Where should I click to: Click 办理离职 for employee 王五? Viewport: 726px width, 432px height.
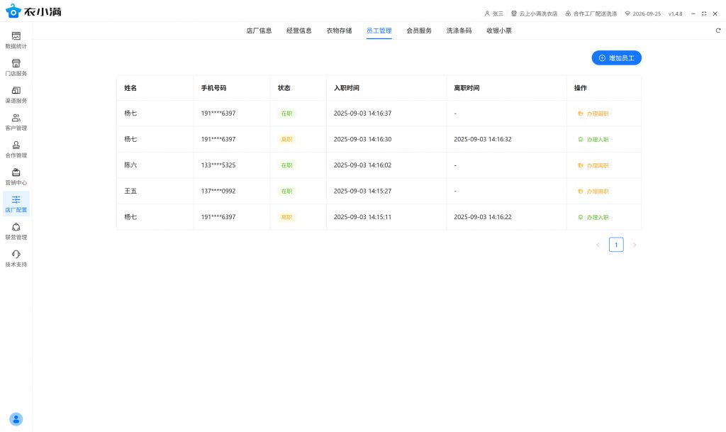tap(593, 192)
